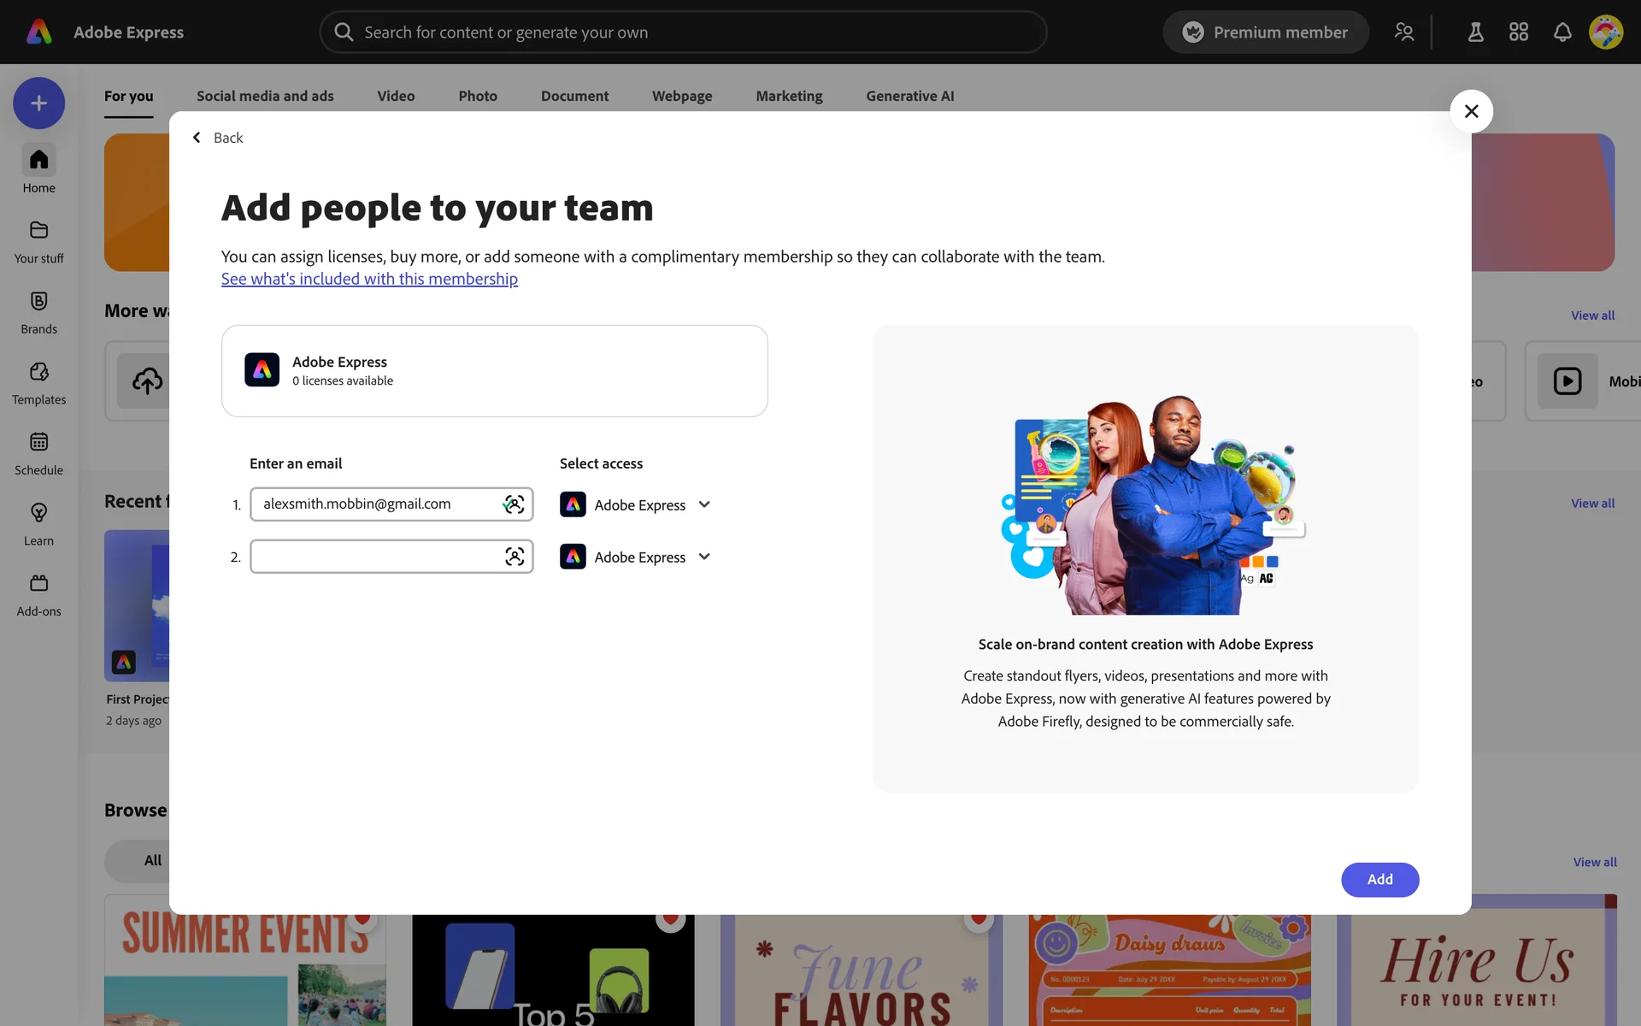Go back using the Back chevron
The width and height of the screenshot is (1641, 1026).
pos(197,138)
